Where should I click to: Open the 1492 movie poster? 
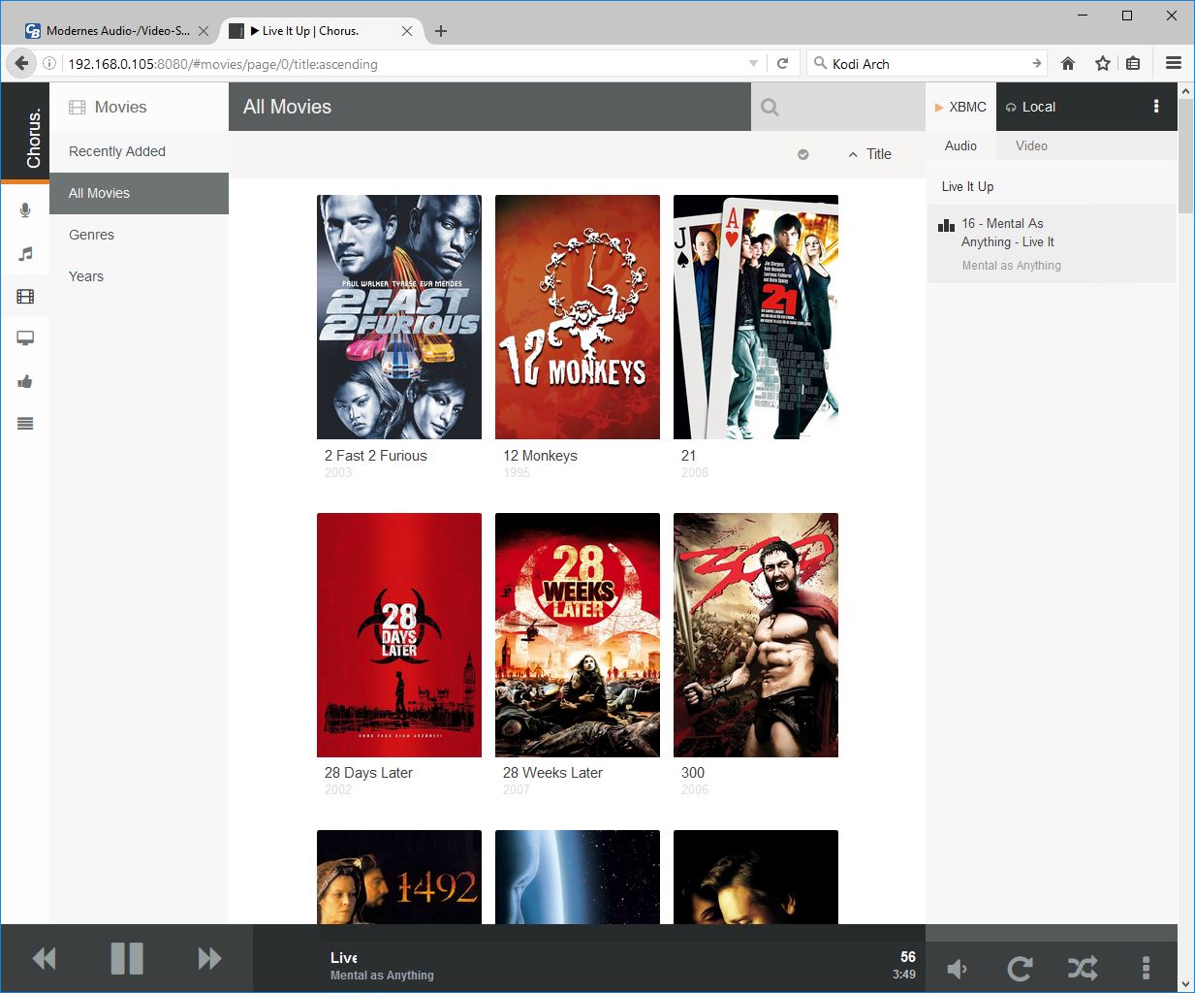(399, 877)
